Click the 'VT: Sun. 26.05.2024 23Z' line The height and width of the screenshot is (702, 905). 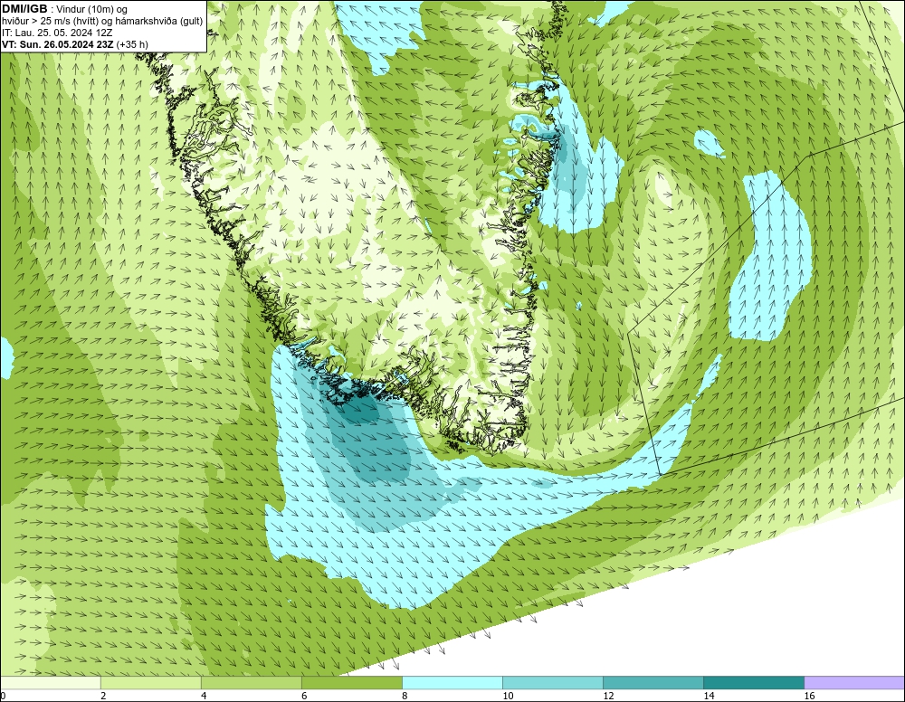pos(58,44)
